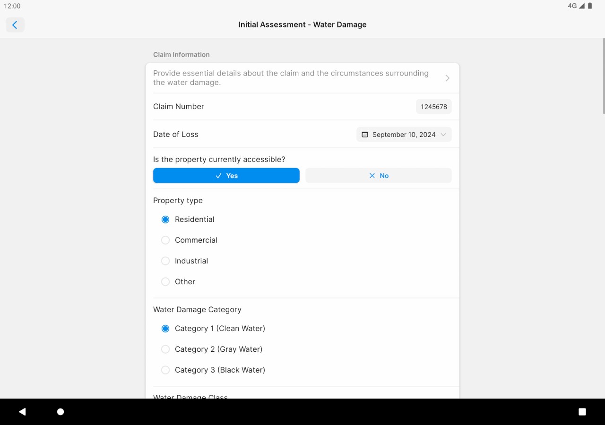
Task: Click the Claim Information section header
Action: pos(181,55)
